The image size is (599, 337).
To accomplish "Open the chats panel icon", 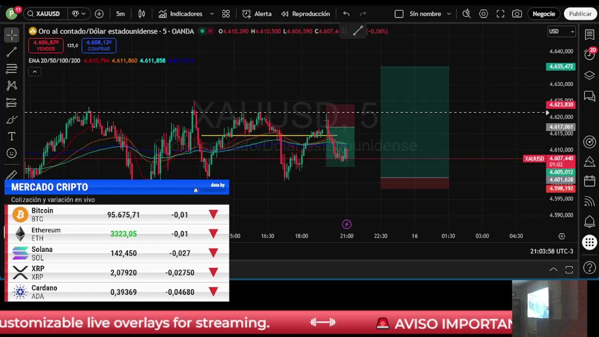I will tap(590, 96).
